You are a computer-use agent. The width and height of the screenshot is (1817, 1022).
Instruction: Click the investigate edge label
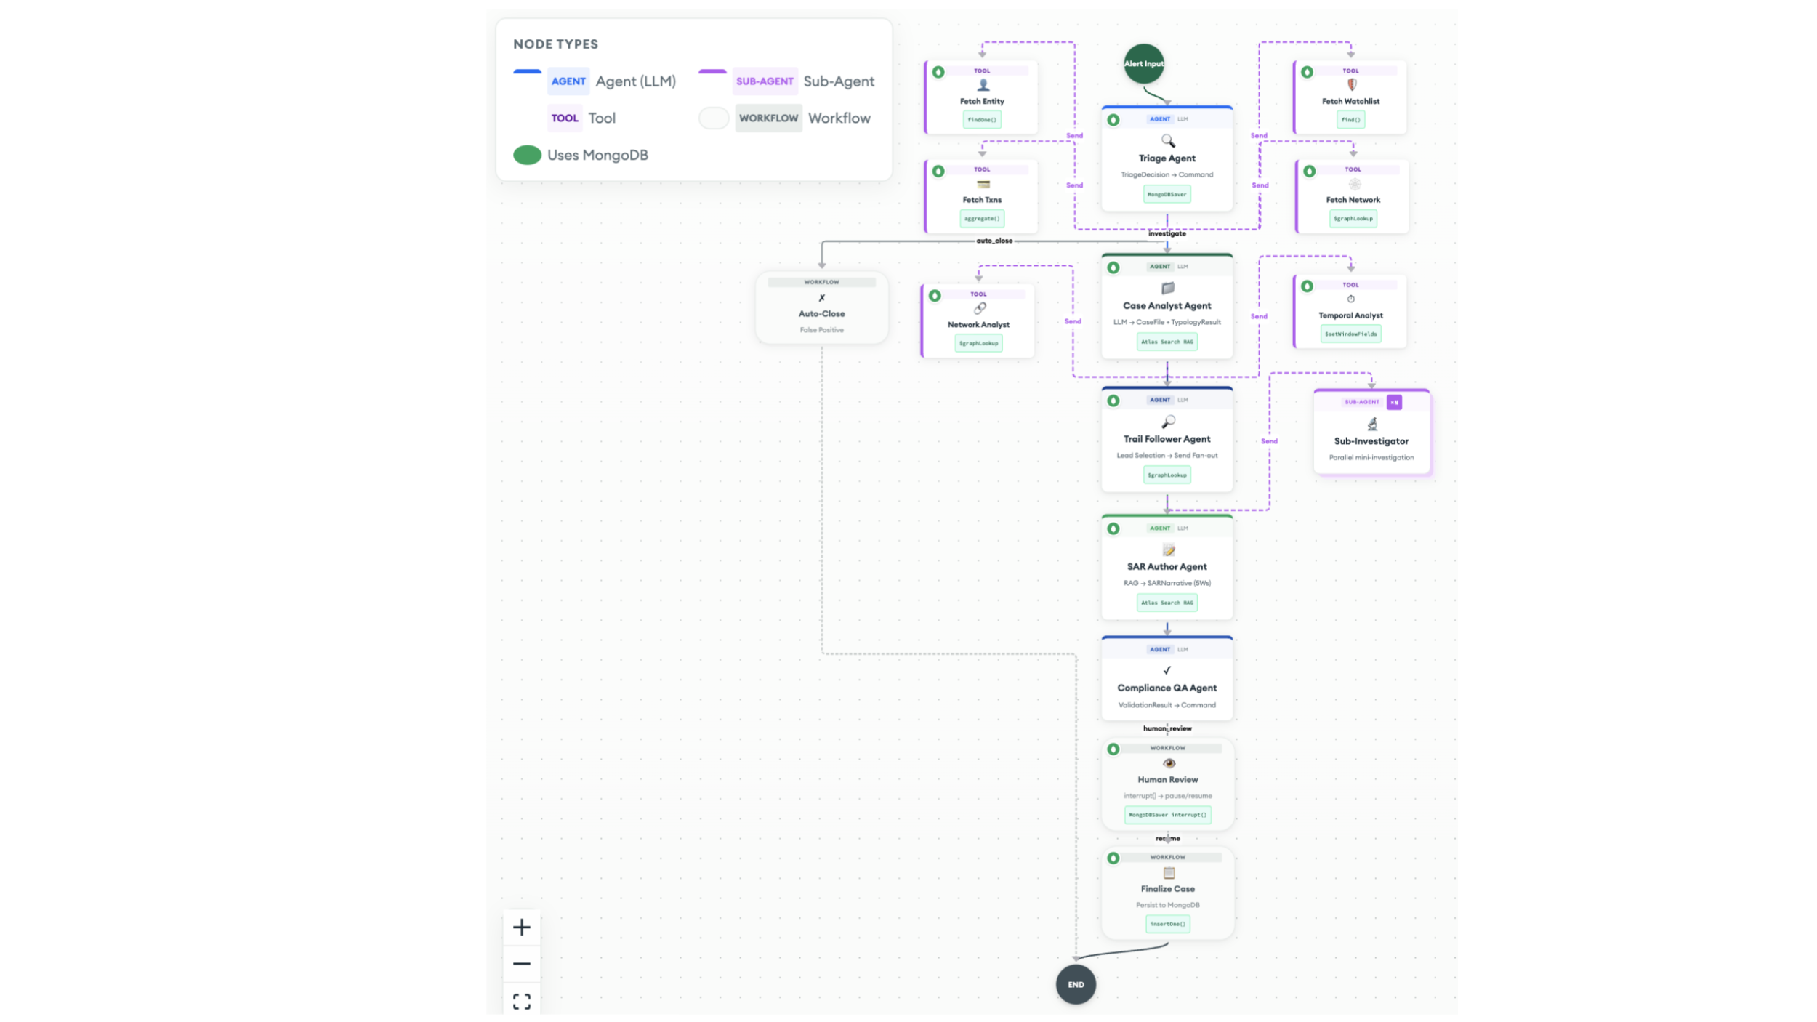click(x=1167, y=233)
